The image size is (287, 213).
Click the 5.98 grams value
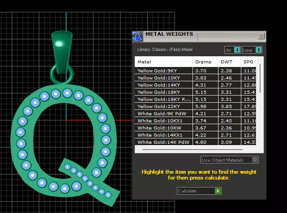coord(201,106)
